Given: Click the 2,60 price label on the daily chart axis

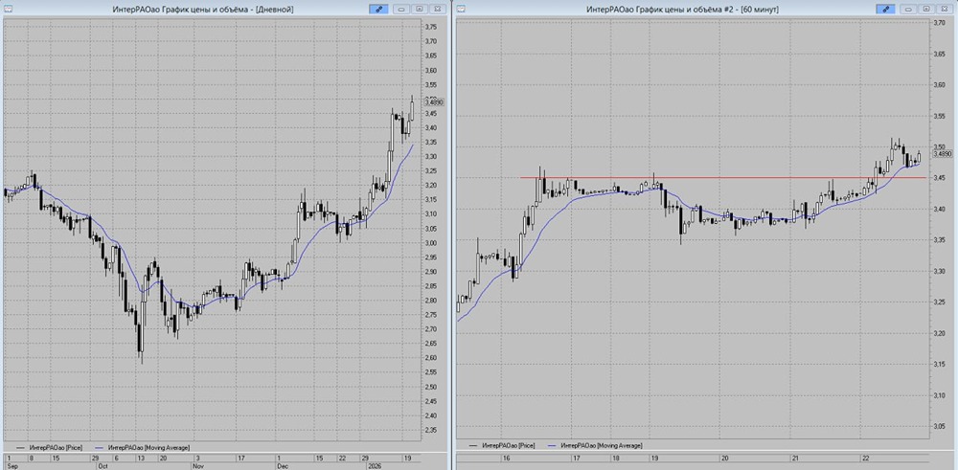Looking at the screenshot, I should (430, 358).
